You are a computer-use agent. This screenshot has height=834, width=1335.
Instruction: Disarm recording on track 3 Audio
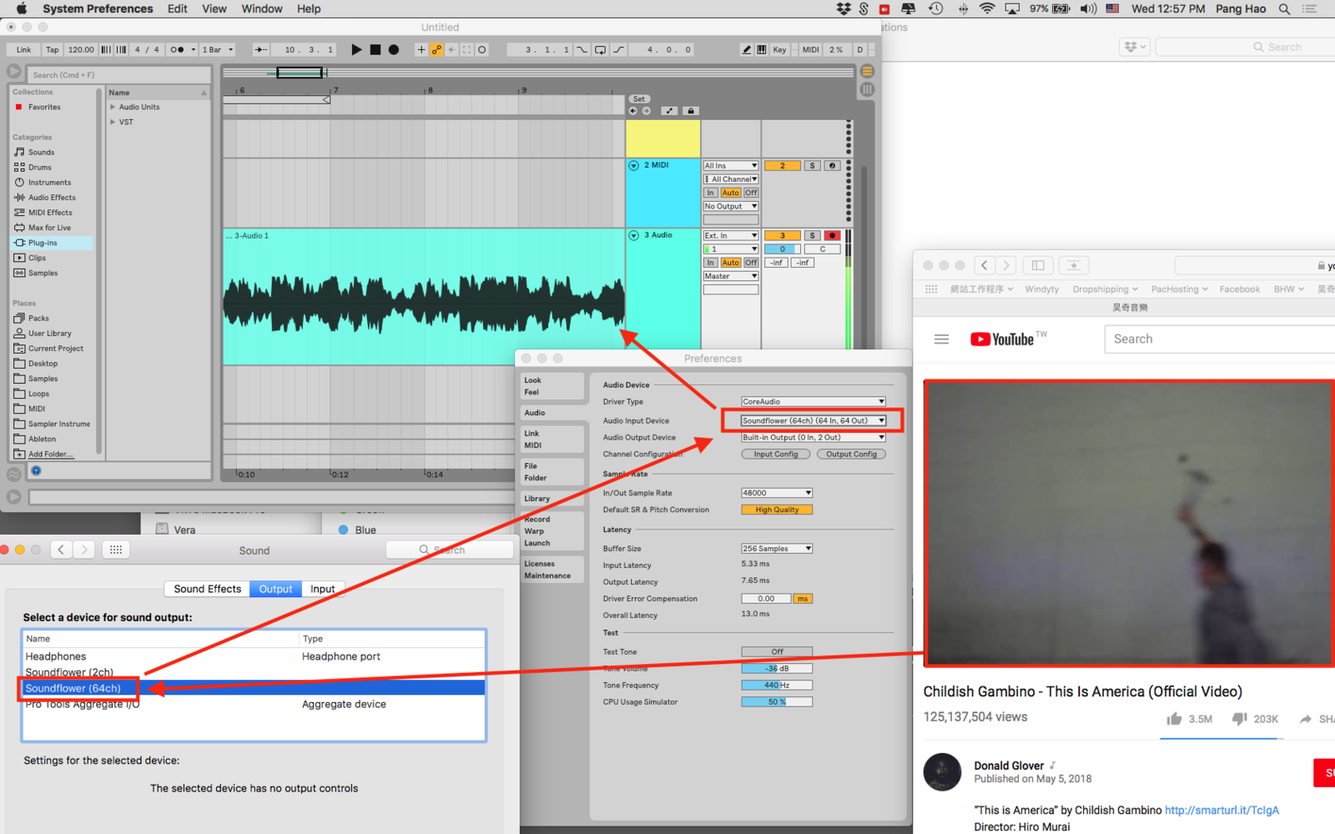click(x=832, y=236)
